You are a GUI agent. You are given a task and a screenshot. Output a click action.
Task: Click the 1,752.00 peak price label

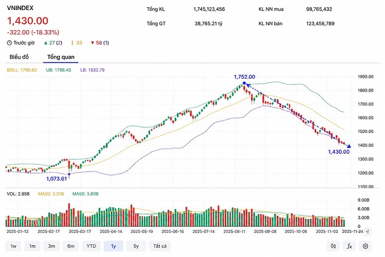(244, 77)
